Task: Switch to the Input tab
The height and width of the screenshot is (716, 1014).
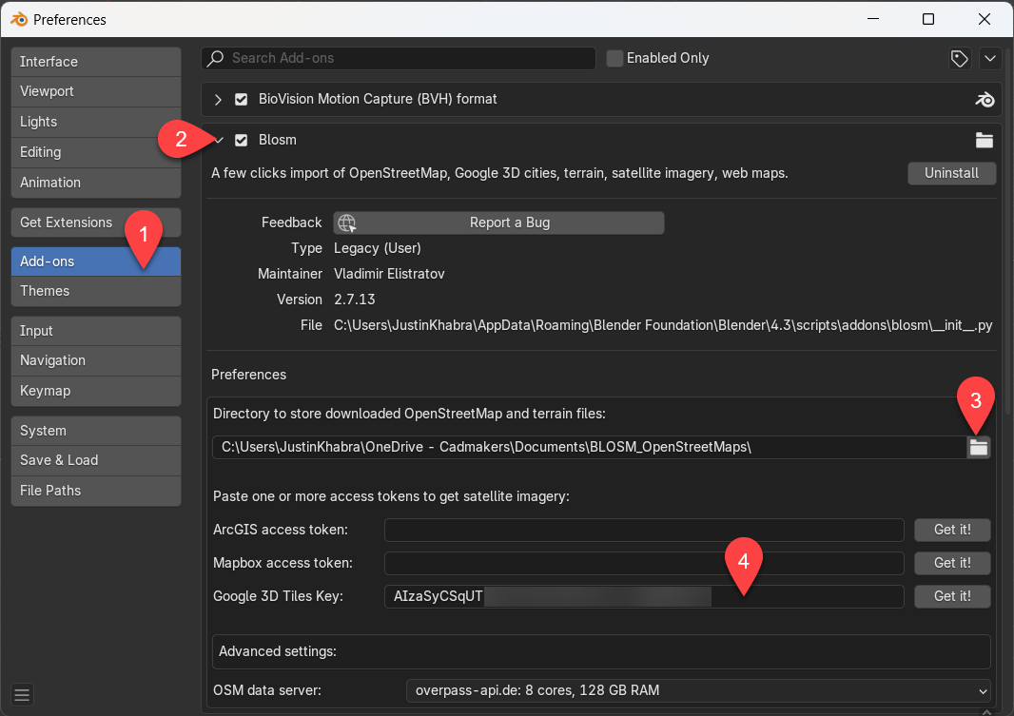Action: pos(96,331)
